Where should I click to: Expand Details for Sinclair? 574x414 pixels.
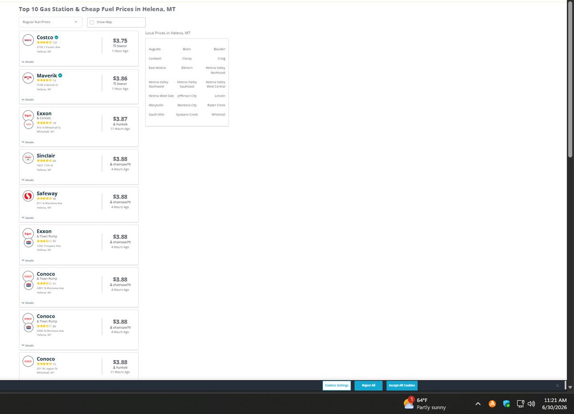click(28, 180)
